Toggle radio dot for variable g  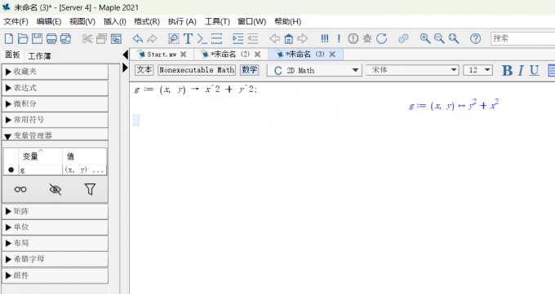point(11,169)
